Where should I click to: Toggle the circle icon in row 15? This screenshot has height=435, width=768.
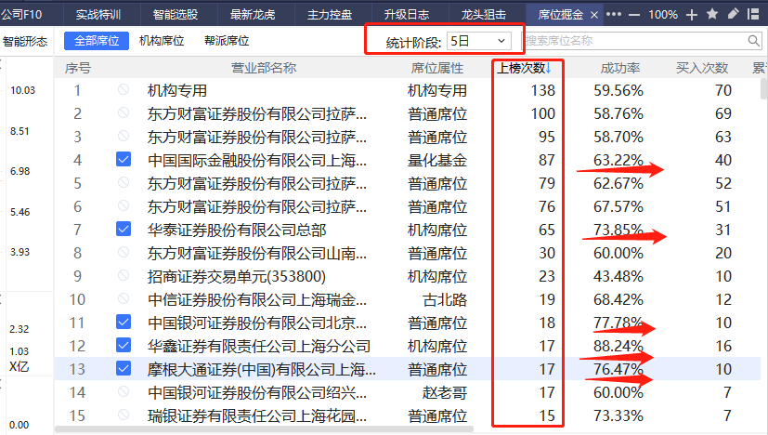[x=124, y=415]
